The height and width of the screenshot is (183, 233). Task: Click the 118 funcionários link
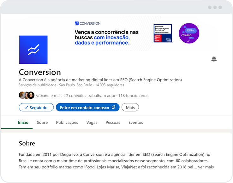point(133,96)
